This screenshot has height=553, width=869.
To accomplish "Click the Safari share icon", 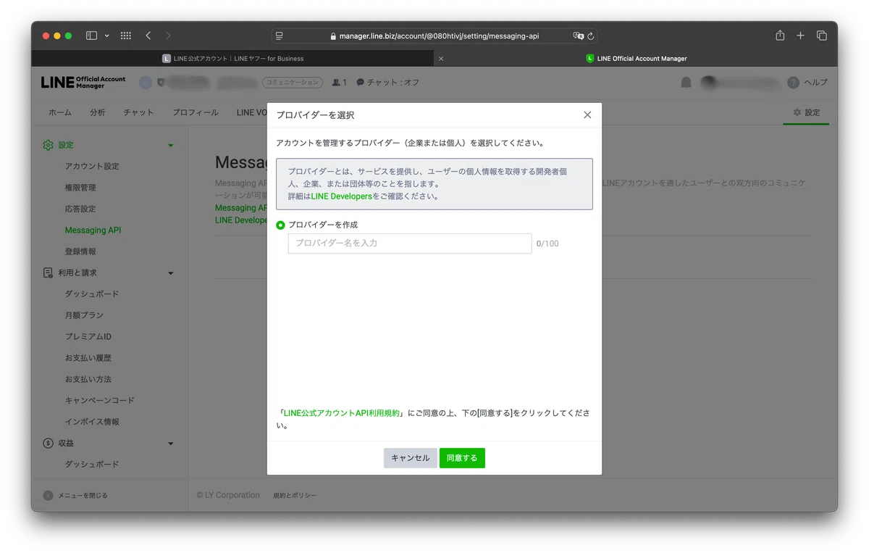I will (780, 36).
